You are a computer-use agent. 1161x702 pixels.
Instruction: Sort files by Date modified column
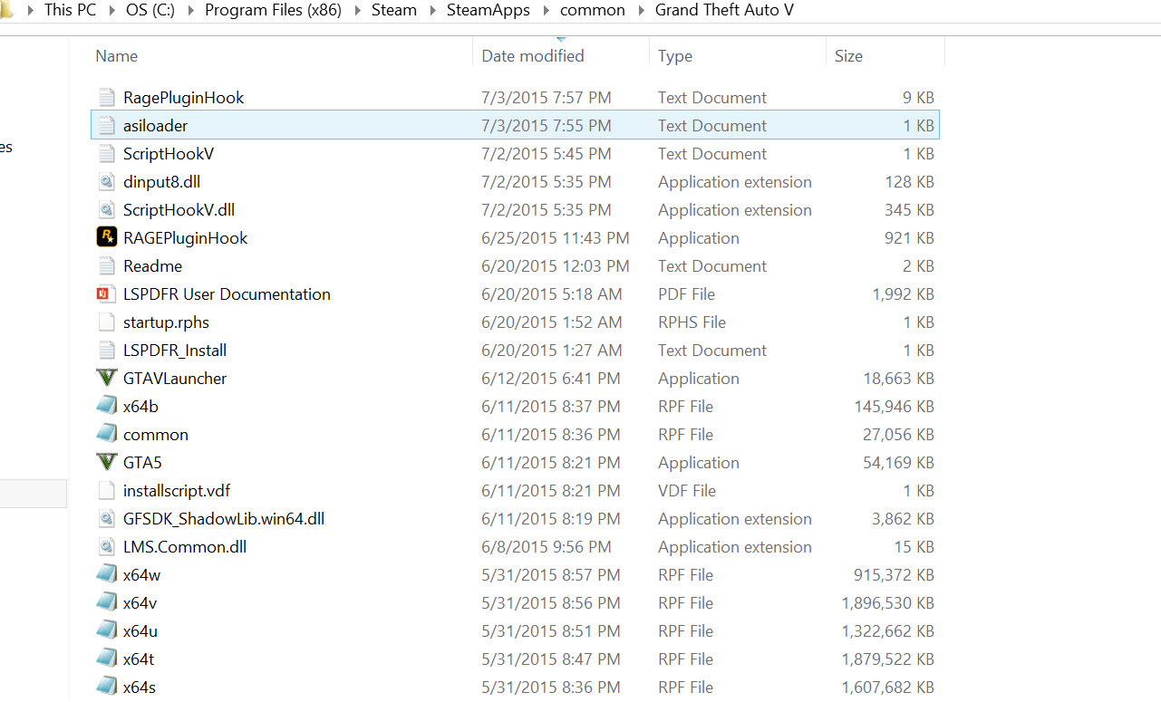click(533, 56)
